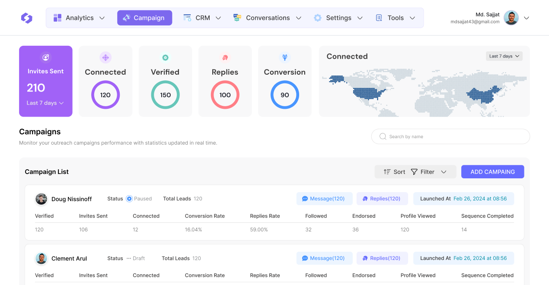The width and height of the screenshot is (549, 285).
Task: Expand the Settings menu chevron
Action: 360,18
